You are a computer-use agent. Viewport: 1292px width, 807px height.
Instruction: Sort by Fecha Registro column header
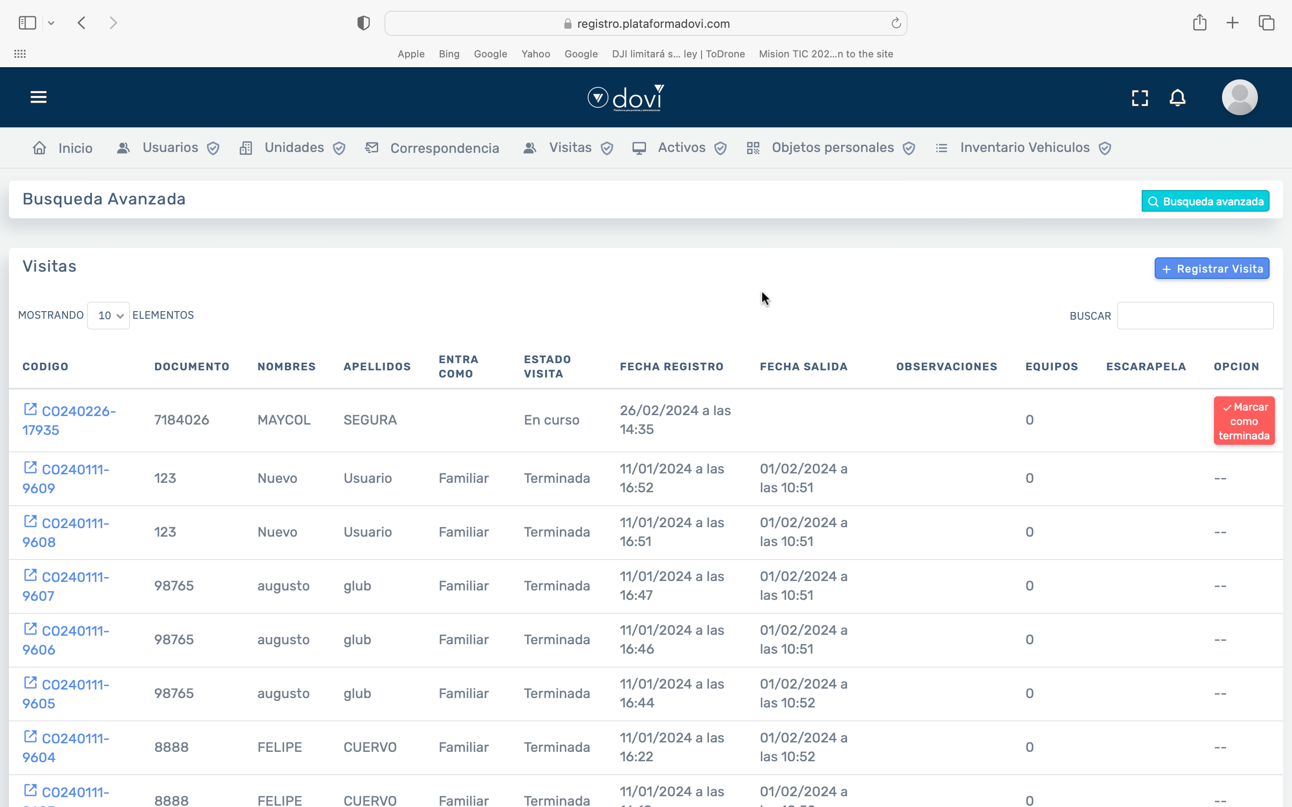[671, 367]
